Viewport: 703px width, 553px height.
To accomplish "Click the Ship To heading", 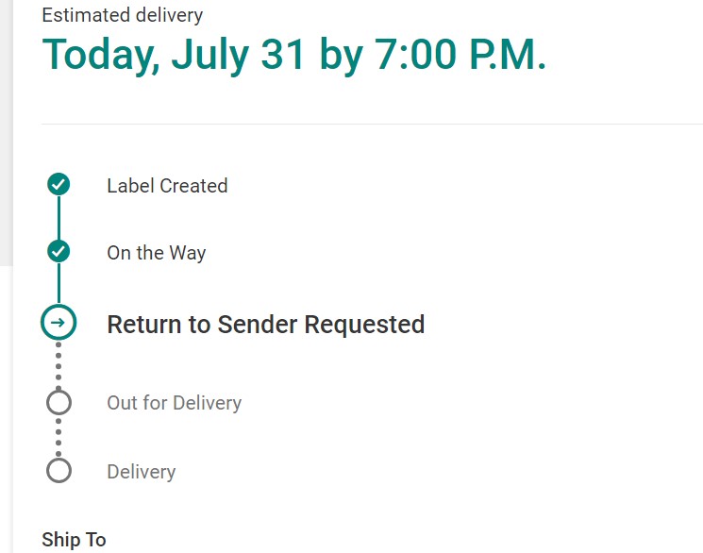I will click(x=74, y=540).
